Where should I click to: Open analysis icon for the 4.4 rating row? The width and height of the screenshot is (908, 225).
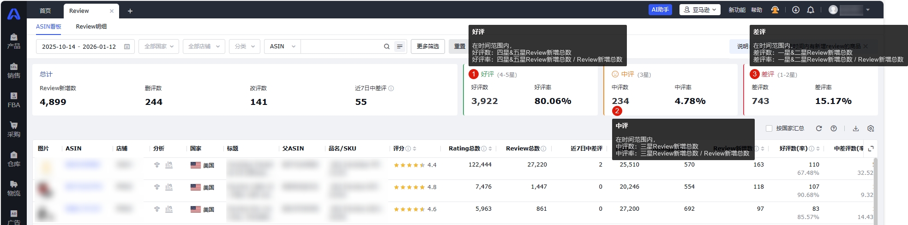coord(157,165)
